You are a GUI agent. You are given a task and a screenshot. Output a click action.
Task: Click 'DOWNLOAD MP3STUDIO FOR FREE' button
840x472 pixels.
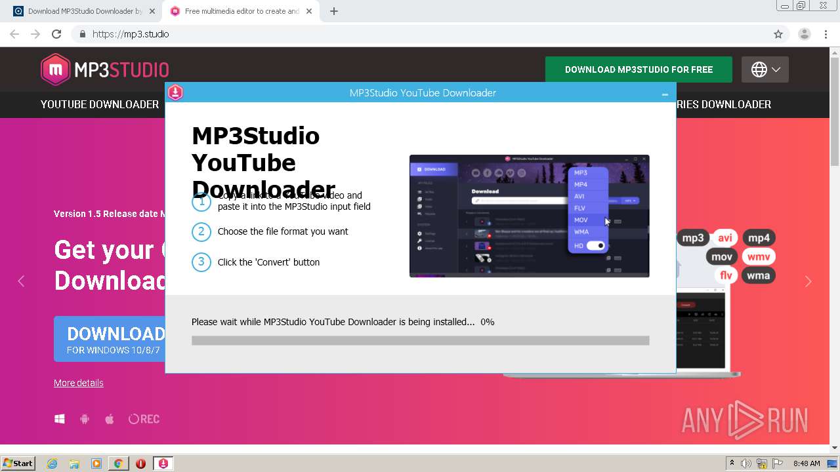[x=639, y=69]
